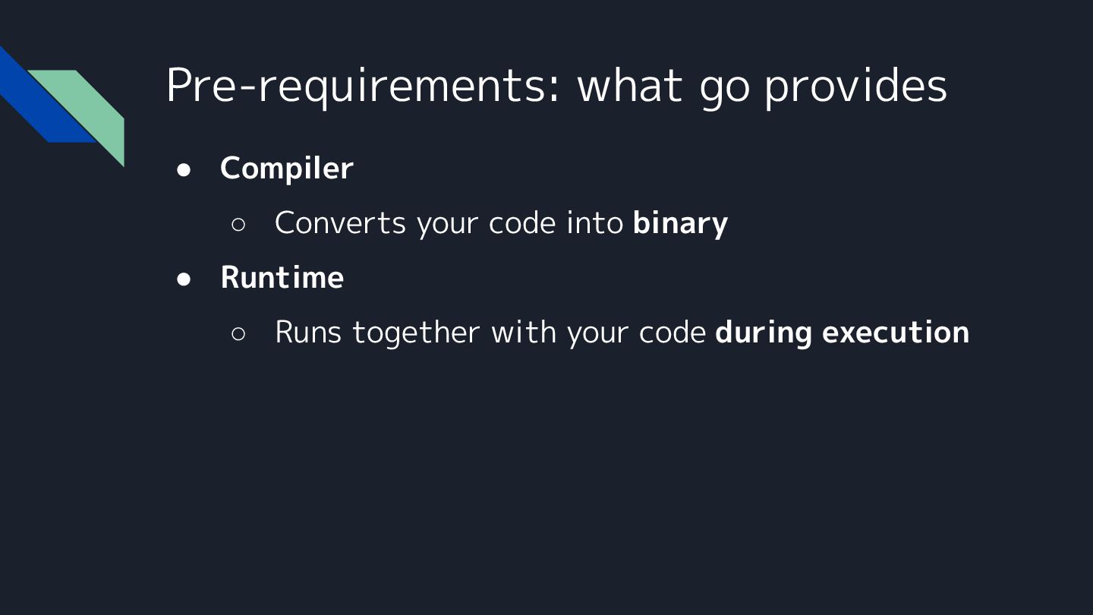
Task: Click the words with your code
Action: [x=598, y=333]
